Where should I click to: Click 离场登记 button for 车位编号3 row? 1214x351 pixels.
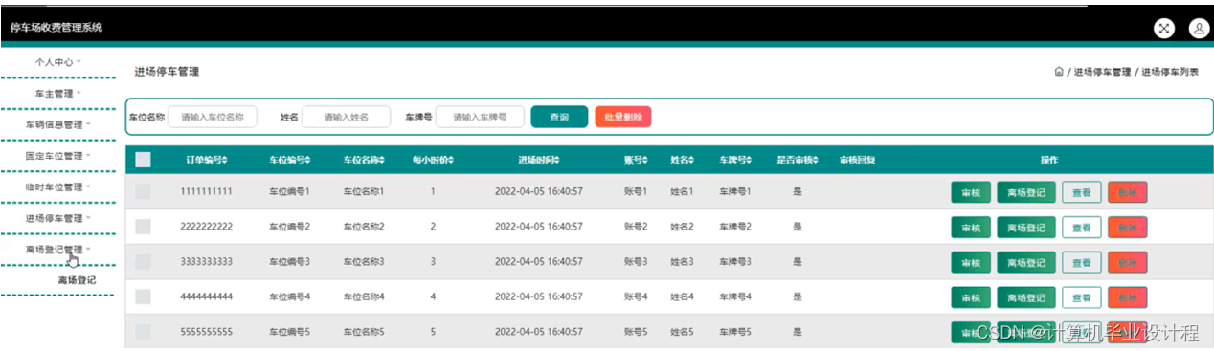click(x=1026, y=262)
